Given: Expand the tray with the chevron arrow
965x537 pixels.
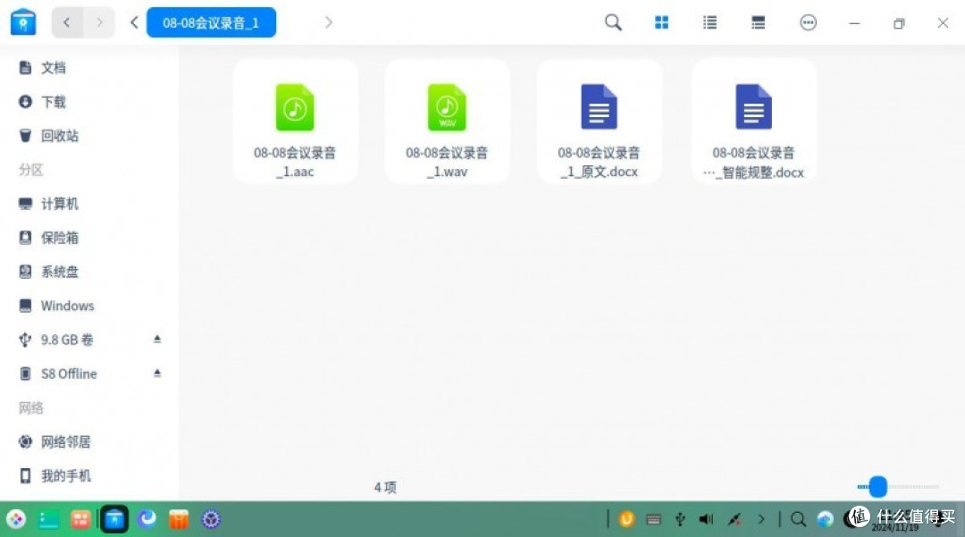Looking at the screenshot, I should [761, 520].
